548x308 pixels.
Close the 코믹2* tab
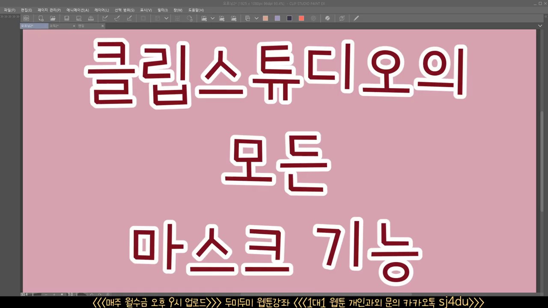[74, 26]
